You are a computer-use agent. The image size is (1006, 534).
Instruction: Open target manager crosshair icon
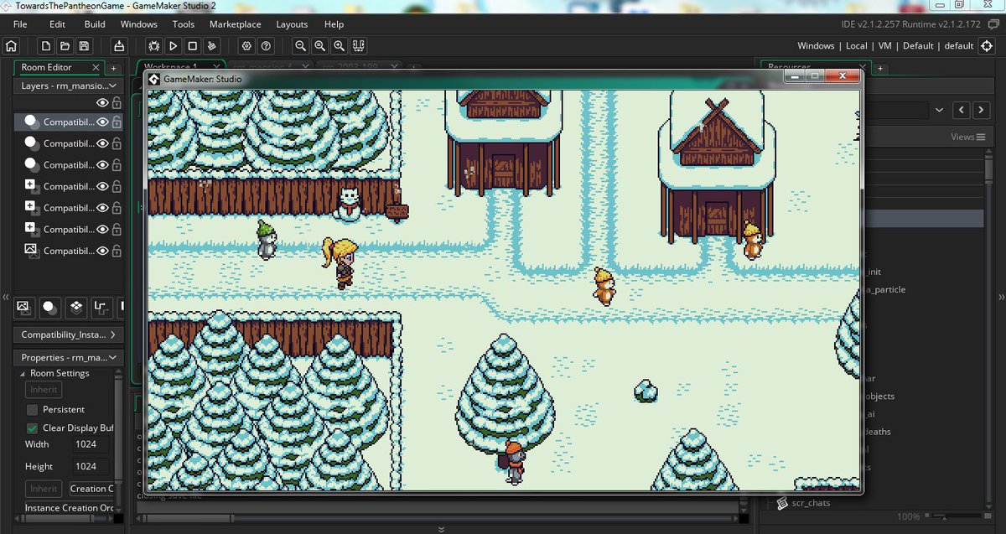988,46
